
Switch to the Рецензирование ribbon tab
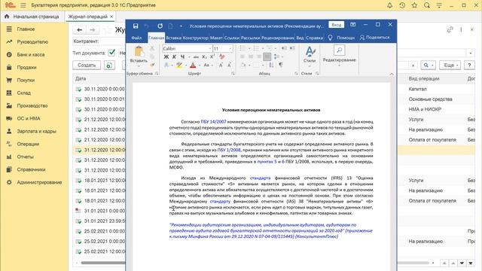278,38
